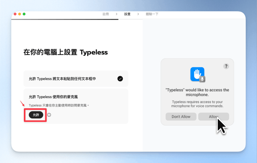Click the yellow minimize traffic light icon
This screenshot has height=163, width=257.
pyautogui.click(x=19, y=14)
